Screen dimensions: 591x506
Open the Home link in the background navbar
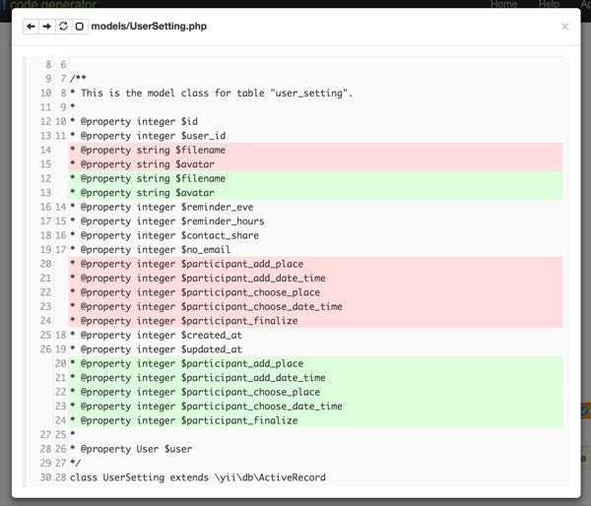click(504, 4)
